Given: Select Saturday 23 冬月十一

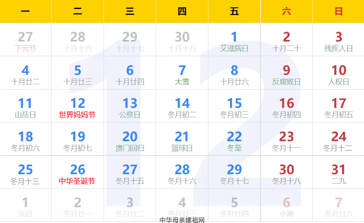Looking at the screenshot, I should tap(286, 139).
